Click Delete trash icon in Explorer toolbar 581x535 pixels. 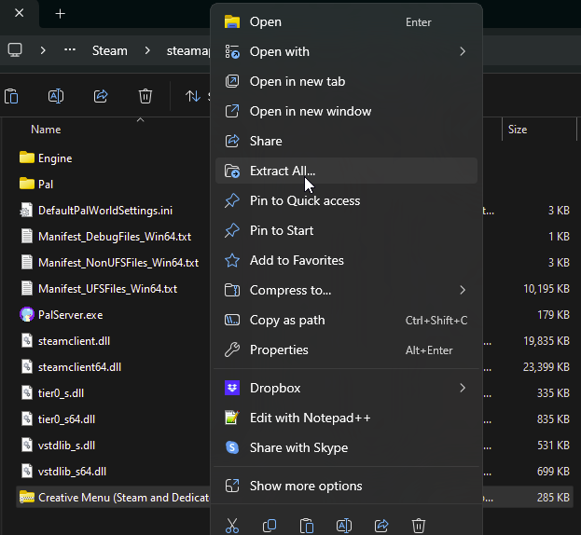[x=145, y=96]
